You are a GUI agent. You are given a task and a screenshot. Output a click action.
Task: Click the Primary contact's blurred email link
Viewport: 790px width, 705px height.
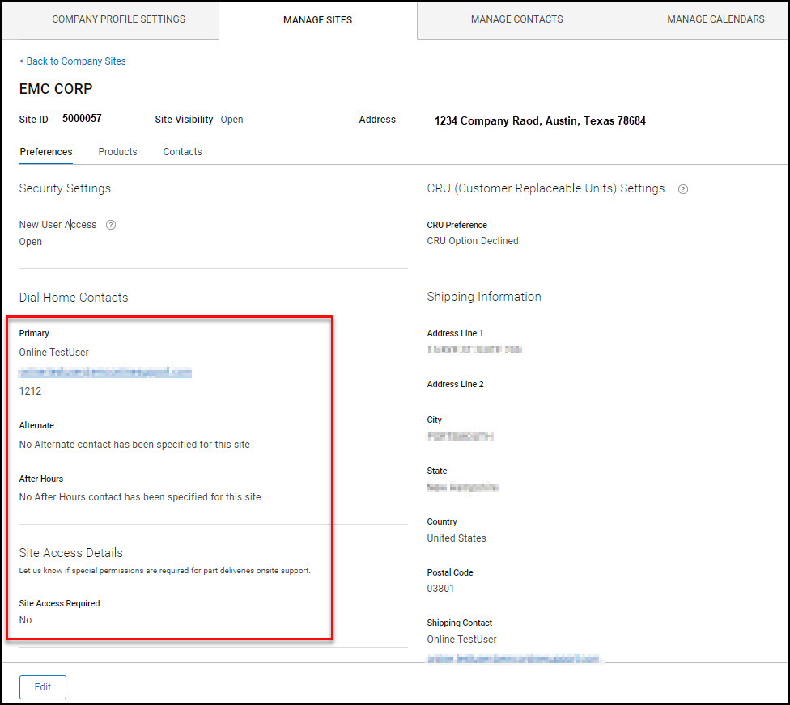point(105,373)
